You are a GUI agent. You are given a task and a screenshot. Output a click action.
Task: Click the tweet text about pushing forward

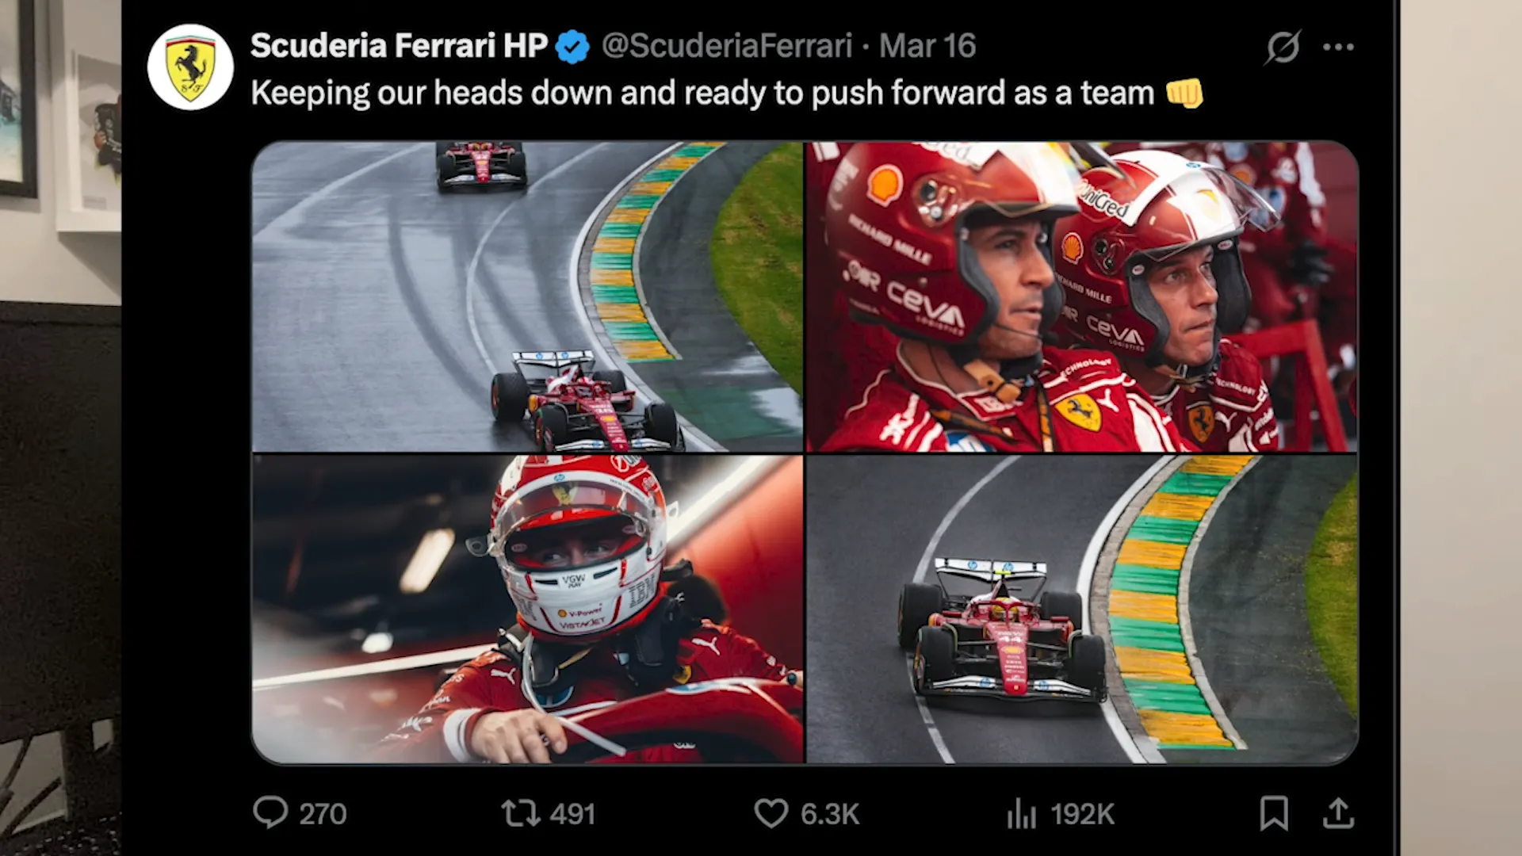pos(726,94)
